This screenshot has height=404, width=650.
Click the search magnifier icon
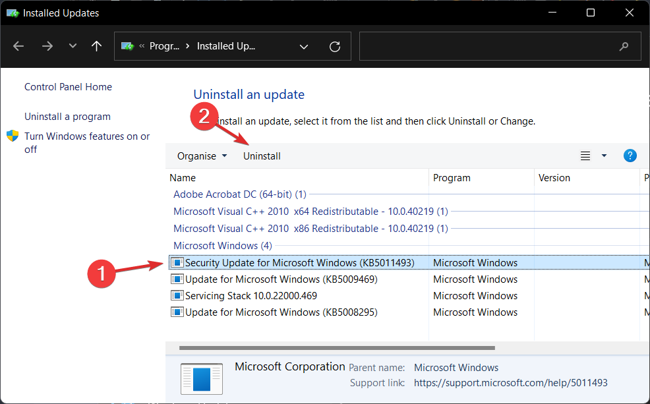pyautogui.click(x=624, y=46)
